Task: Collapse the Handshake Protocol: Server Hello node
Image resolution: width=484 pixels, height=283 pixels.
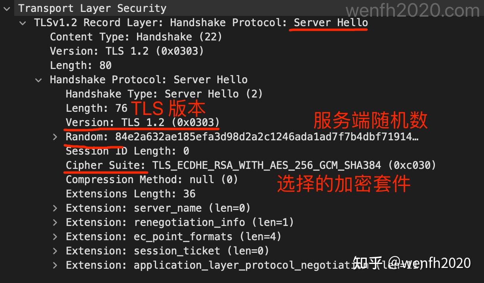Action: click(x=38, y=80)
